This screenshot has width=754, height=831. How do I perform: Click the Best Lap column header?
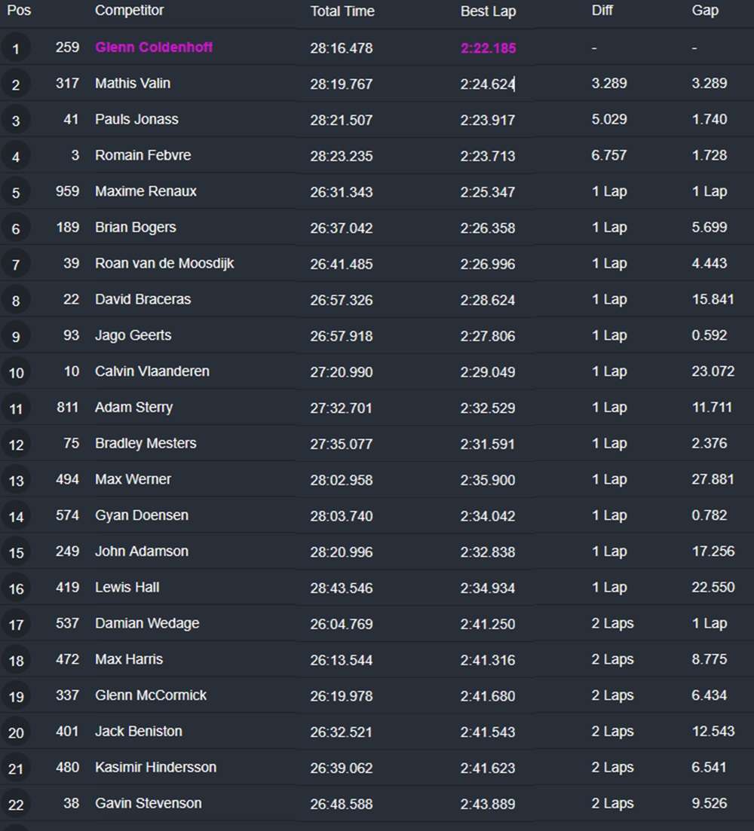point(488,11)
